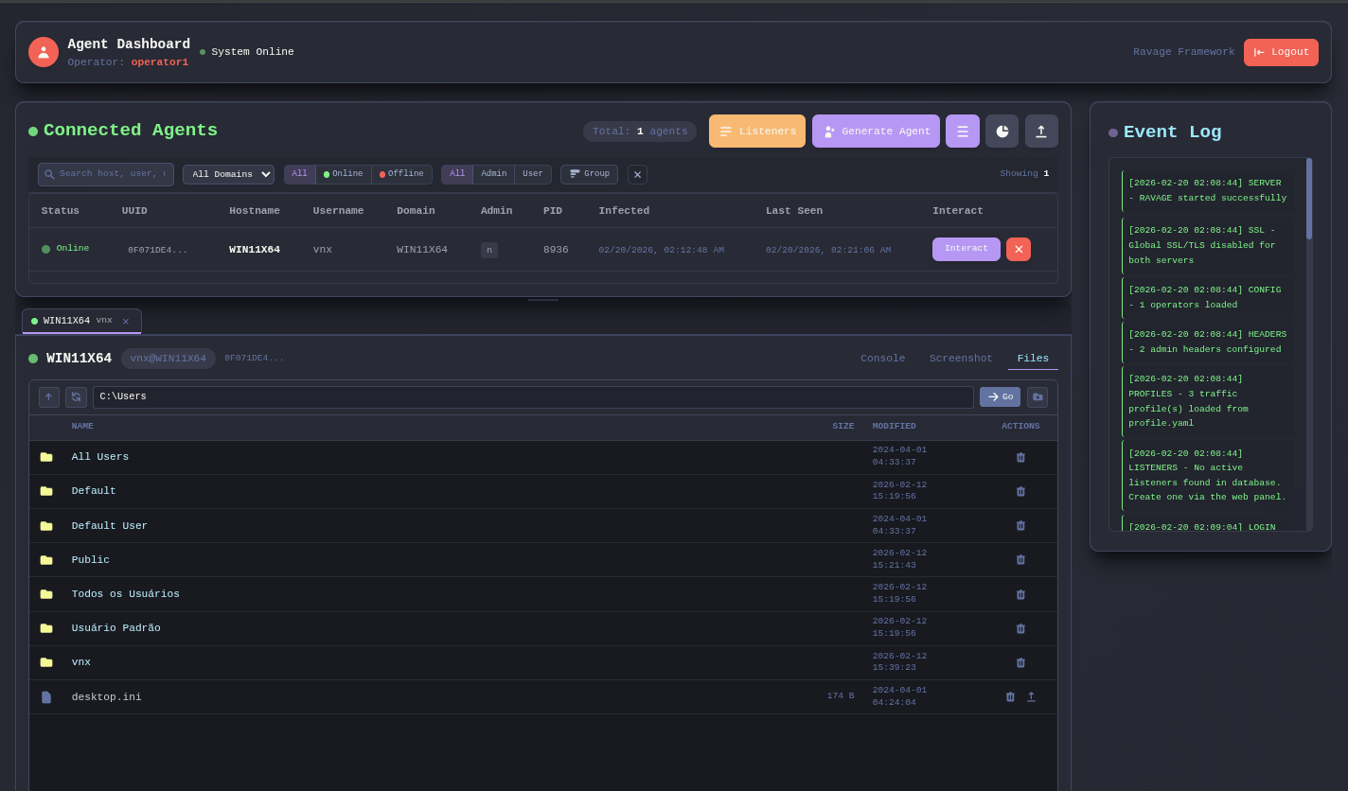1348x791 pixels.
Task: Click the Generate Agent button
Action: (876, 132)
